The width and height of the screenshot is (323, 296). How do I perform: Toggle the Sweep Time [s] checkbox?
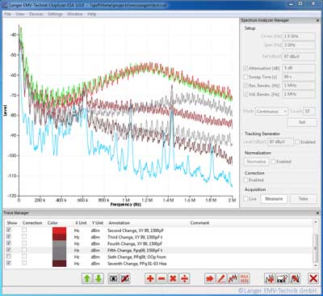pos(245,77)
